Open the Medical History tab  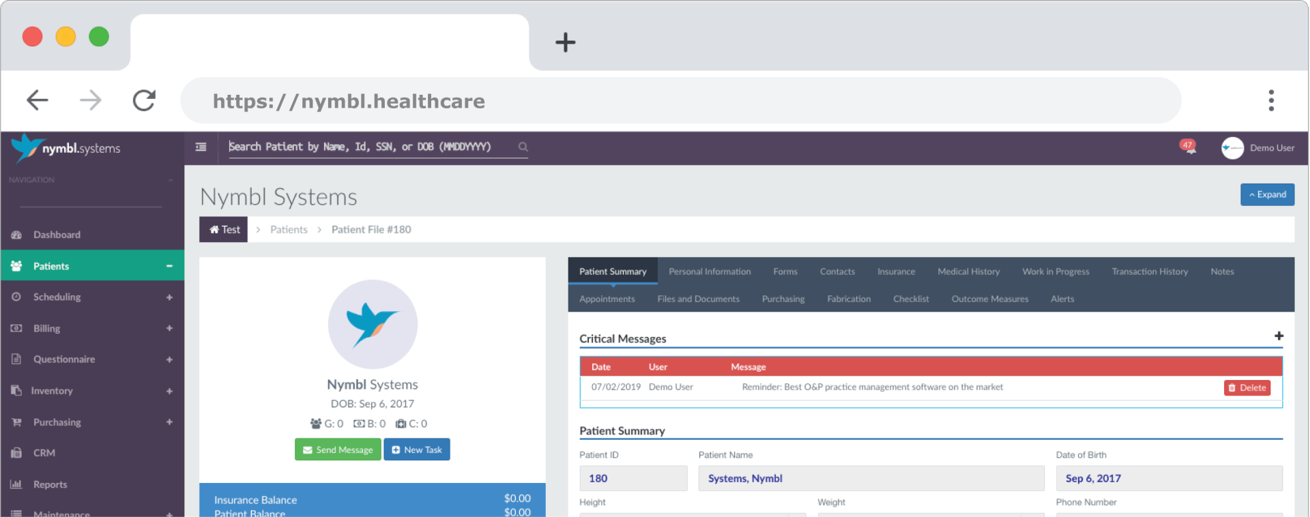coord(968,271)
